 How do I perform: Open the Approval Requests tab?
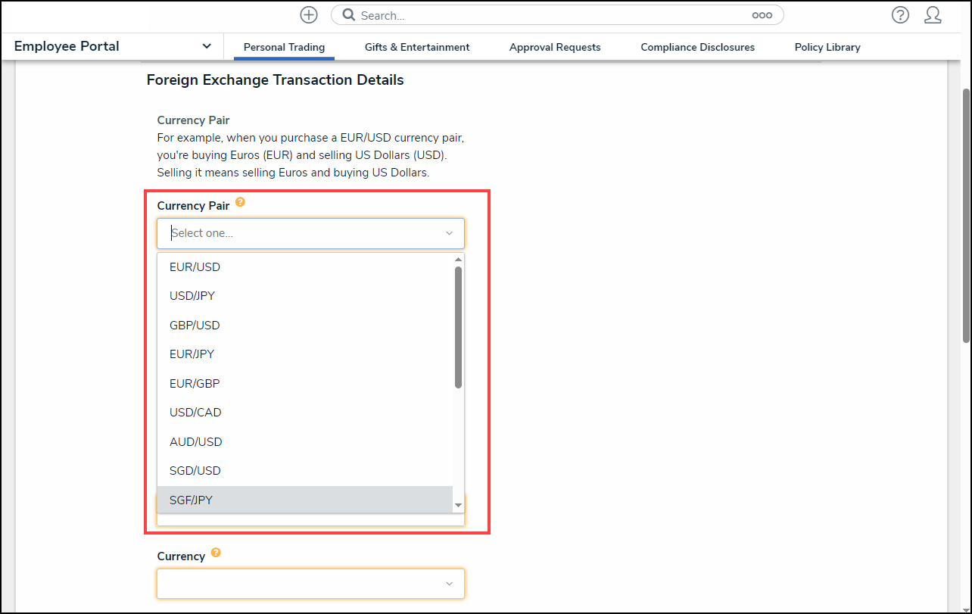555,47
